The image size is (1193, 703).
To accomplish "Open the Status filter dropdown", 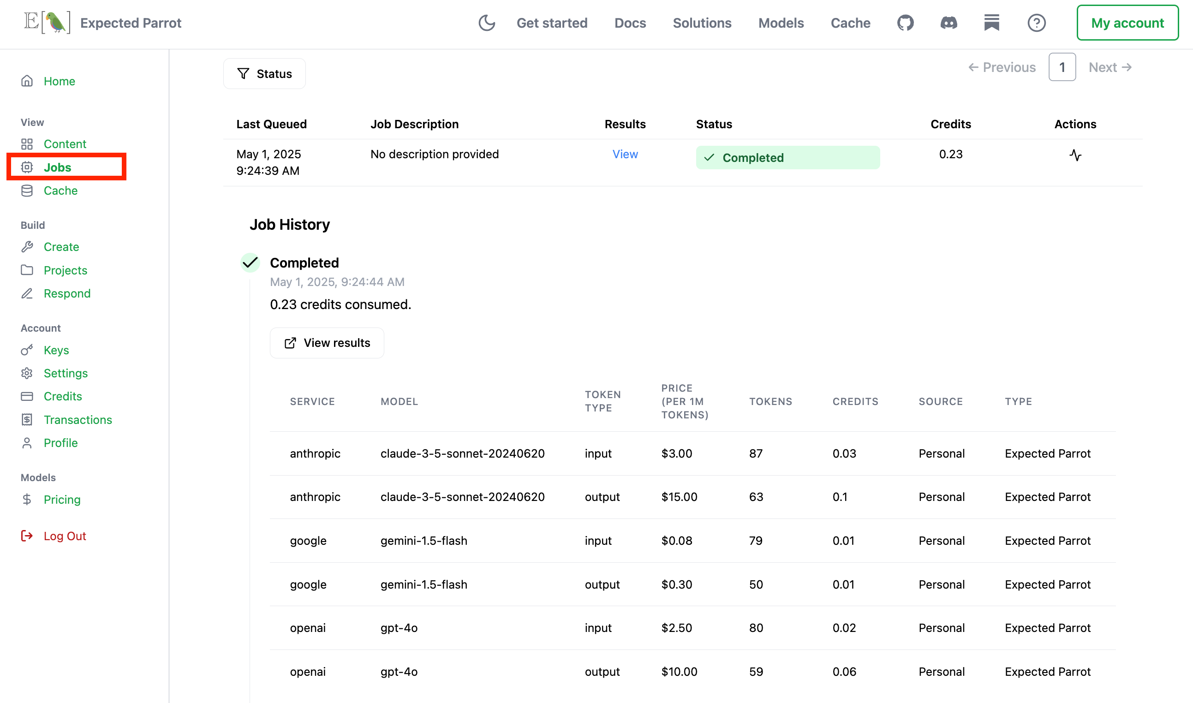I will pos(264,73).
